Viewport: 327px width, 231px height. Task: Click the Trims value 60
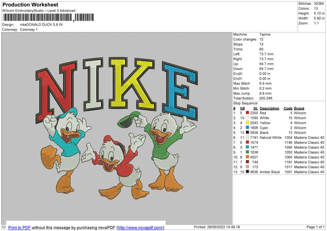tap(261, 49)
